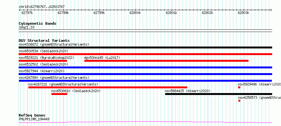Click the nsv5529221 (ByrskaBishop2022) label

click(x=46, y=58)
